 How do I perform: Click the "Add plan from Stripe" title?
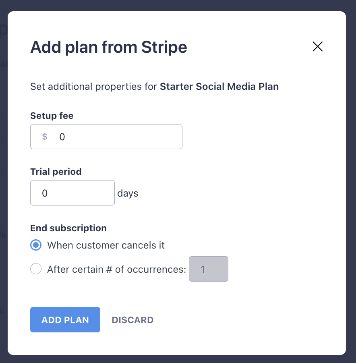pyautogui.click(x=109, y=48)
